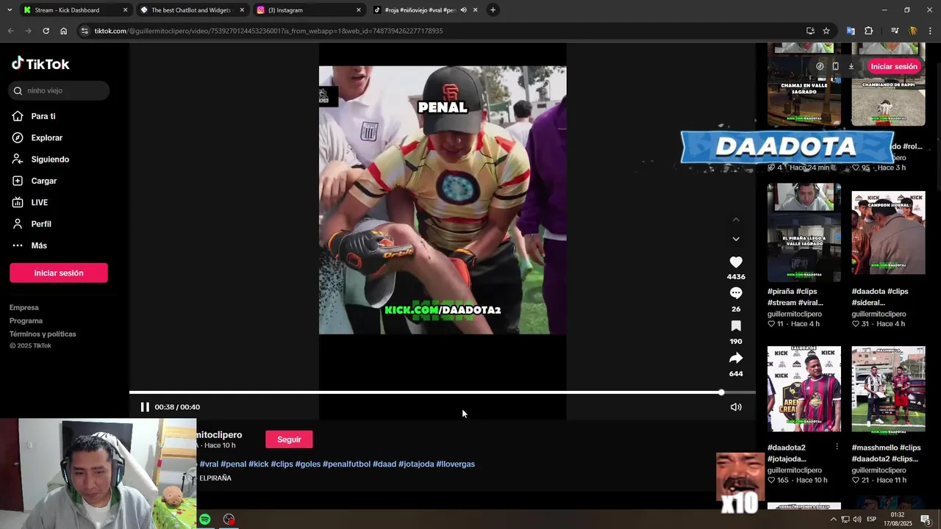Expand Términos y políticas footer section
Viewport: 941px width, 529px height.
pos(43,334)
